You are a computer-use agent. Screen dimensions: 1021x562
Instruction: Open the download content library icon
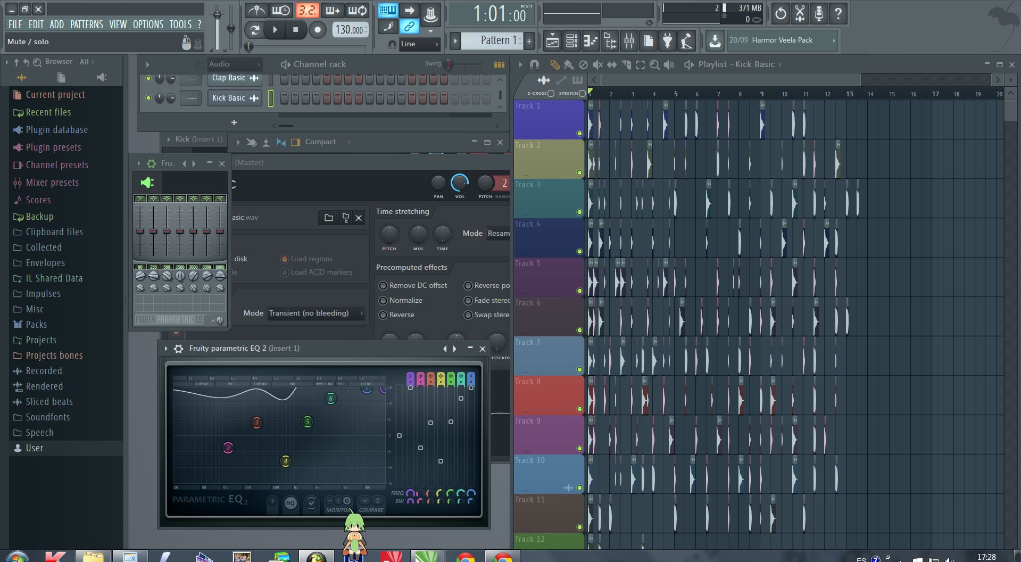coord(715,40)
